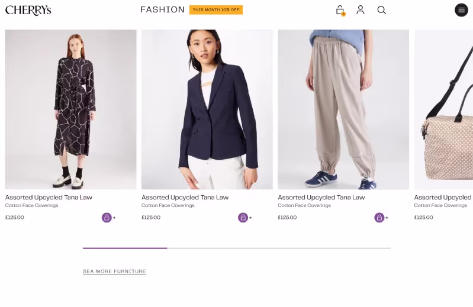Open the user account icon
473x307 pixels.
(x=361, y=10)
